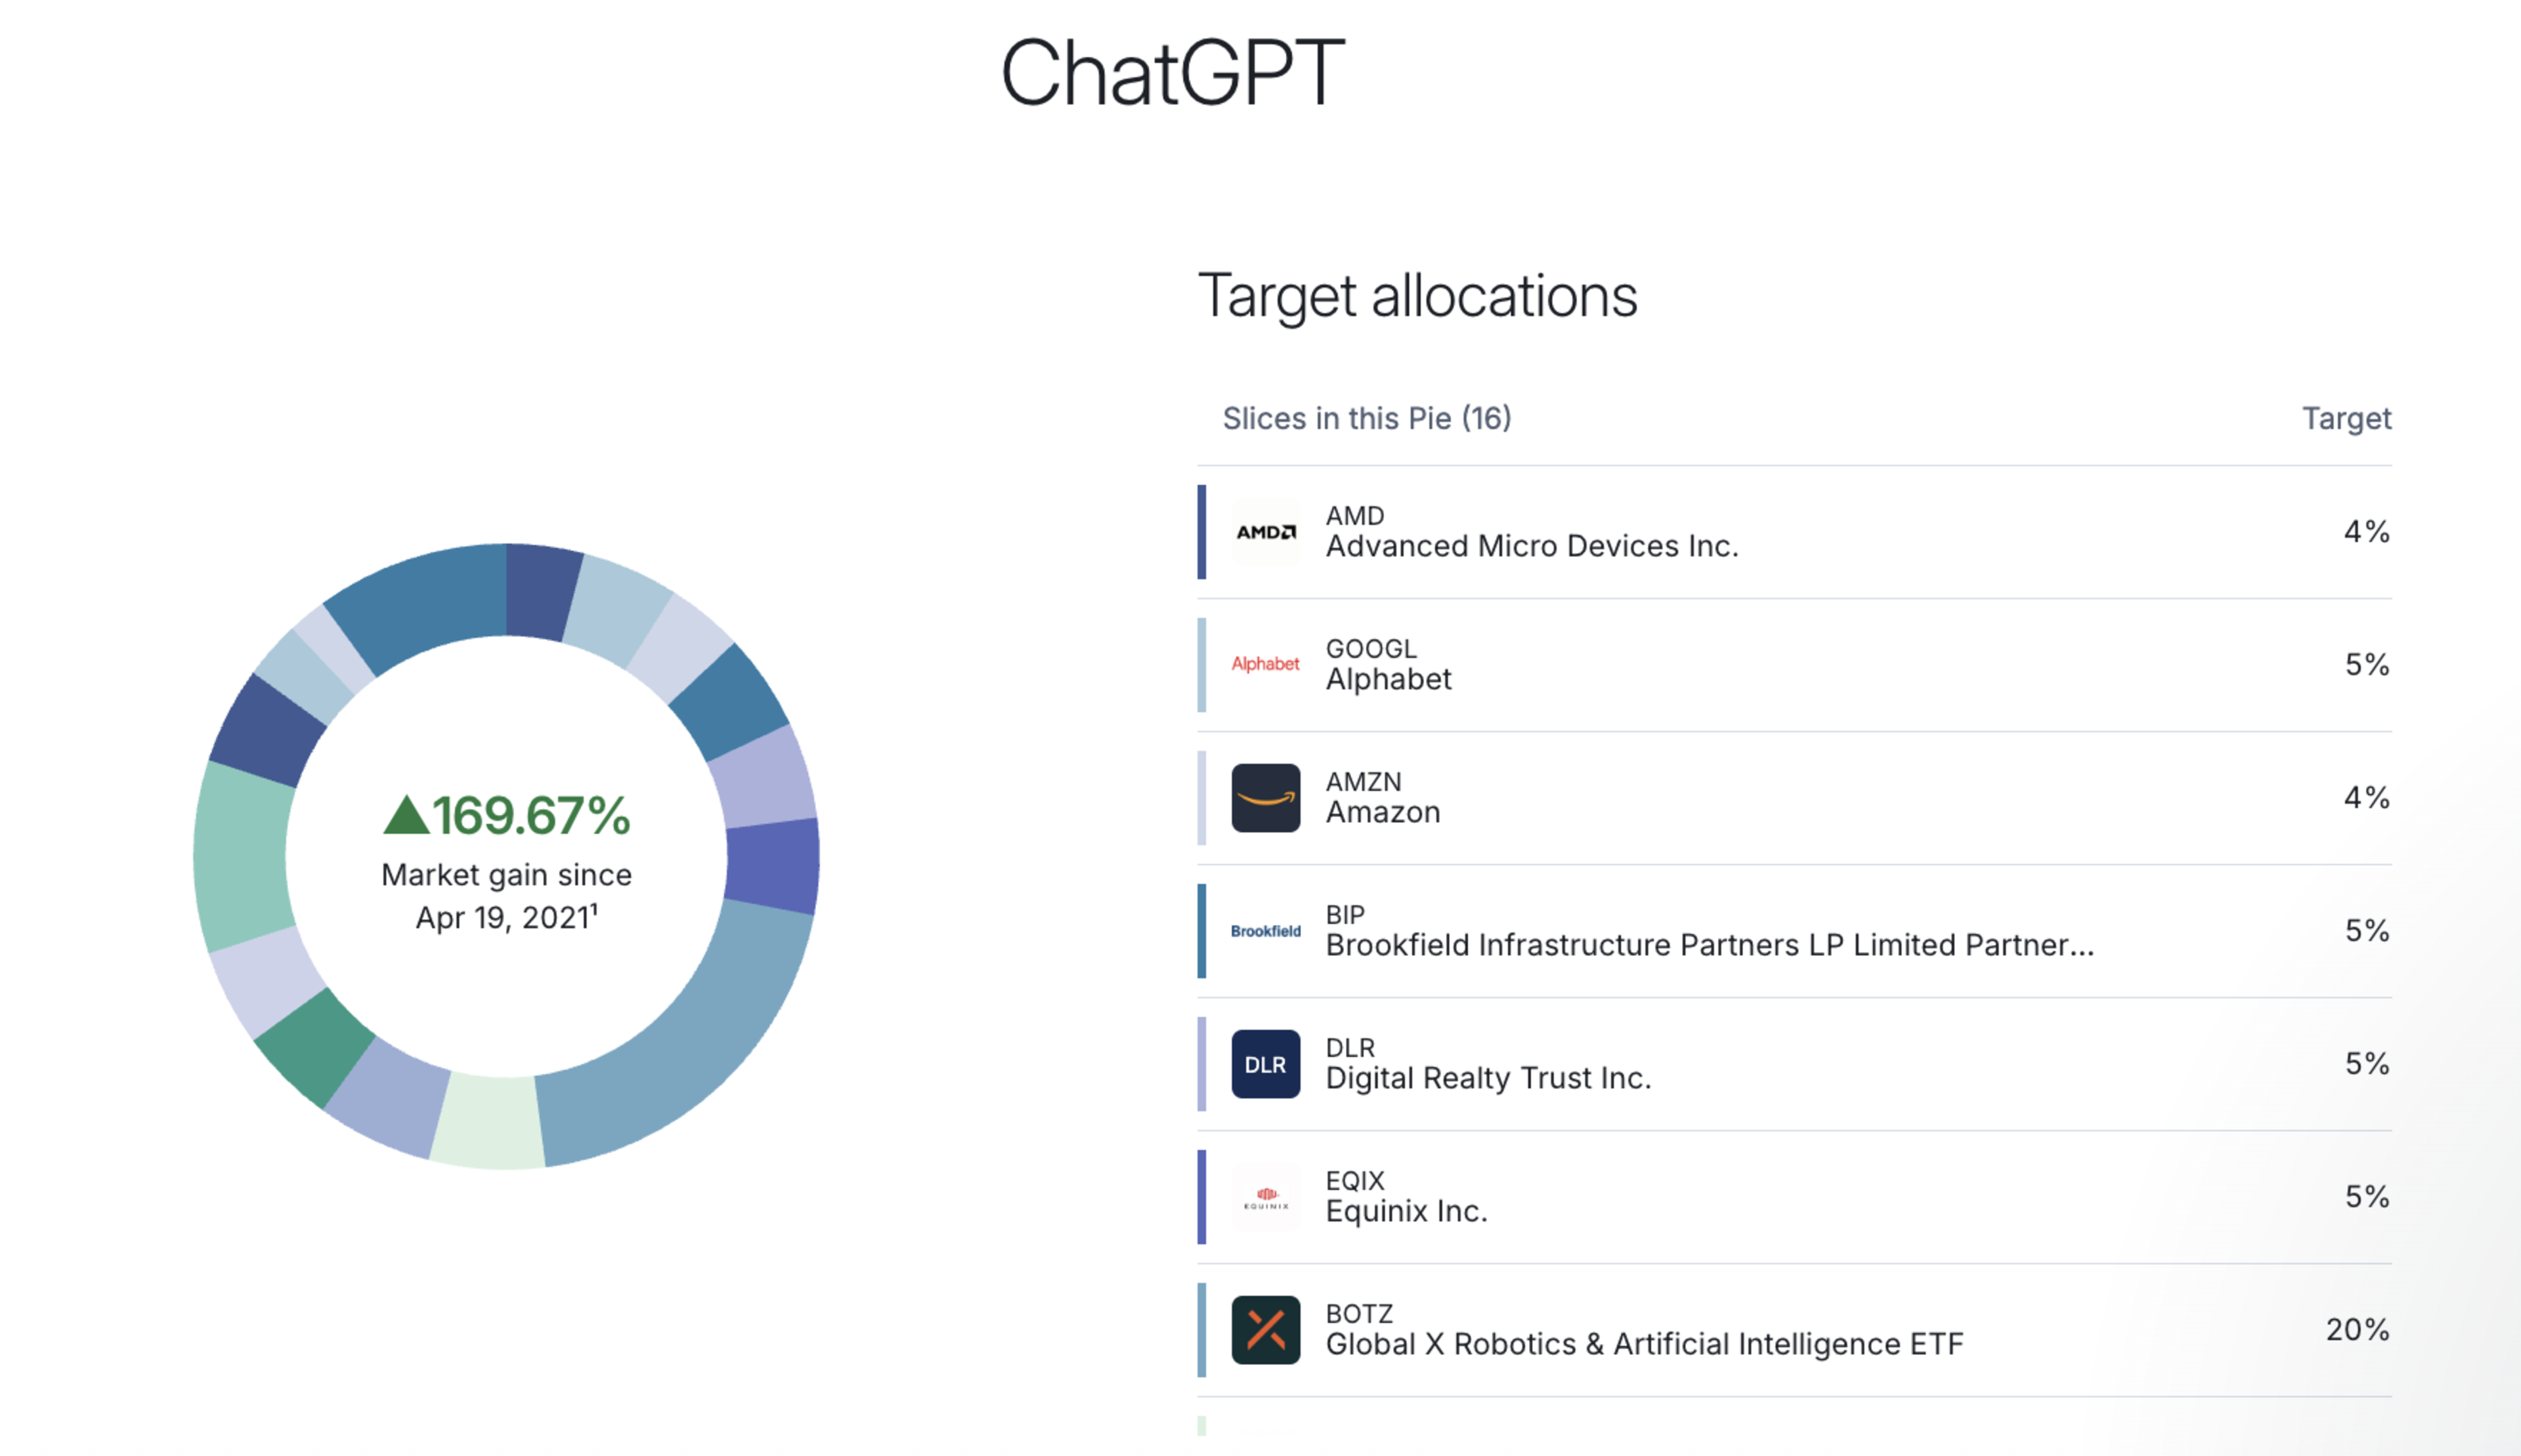Click the AMD logo icon
Screen dimensions: 2521x1456
1264,532
